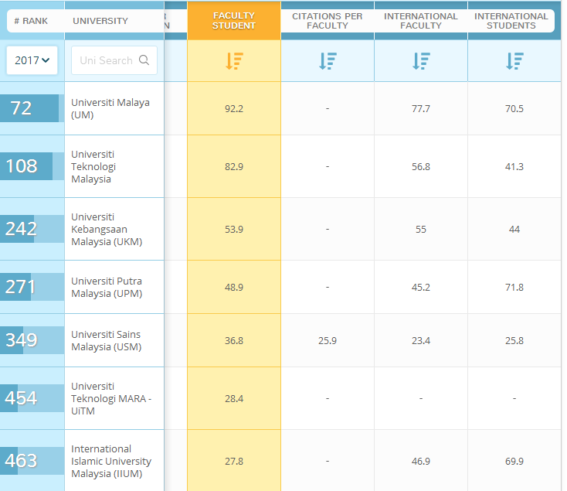The width and height of the screenshot is (567, 491).
Task: Click the 41.3 international students value
Action: pos(514,166)
